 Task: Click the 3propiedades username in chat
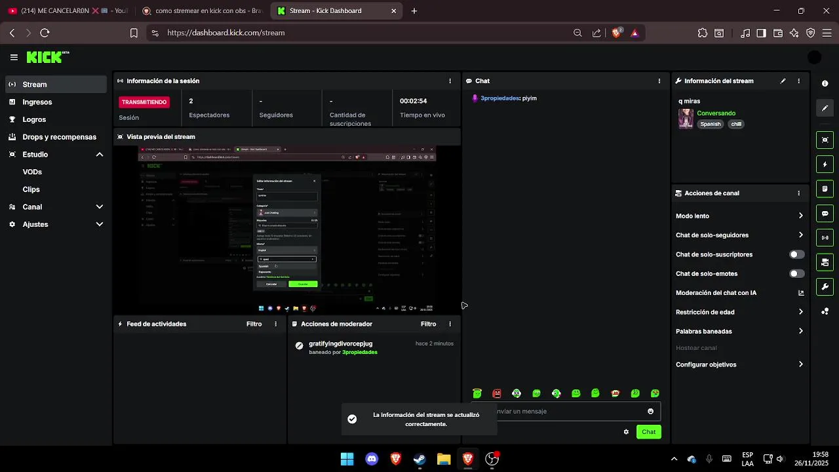click(x=499, y=98)
